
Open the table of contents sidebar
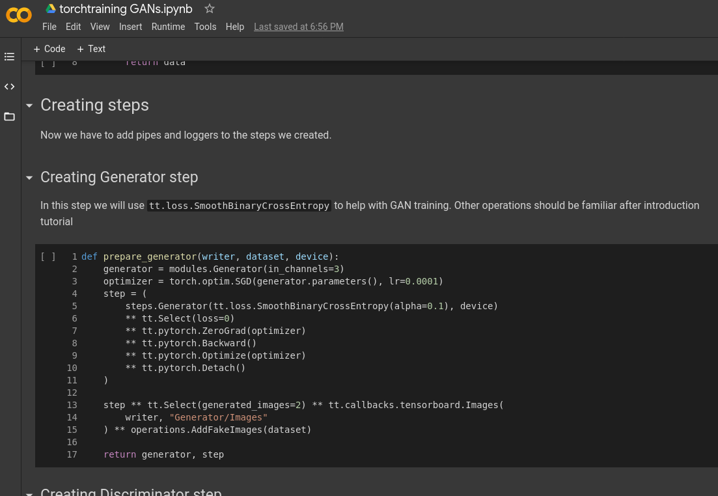click(x=9, y=57)
